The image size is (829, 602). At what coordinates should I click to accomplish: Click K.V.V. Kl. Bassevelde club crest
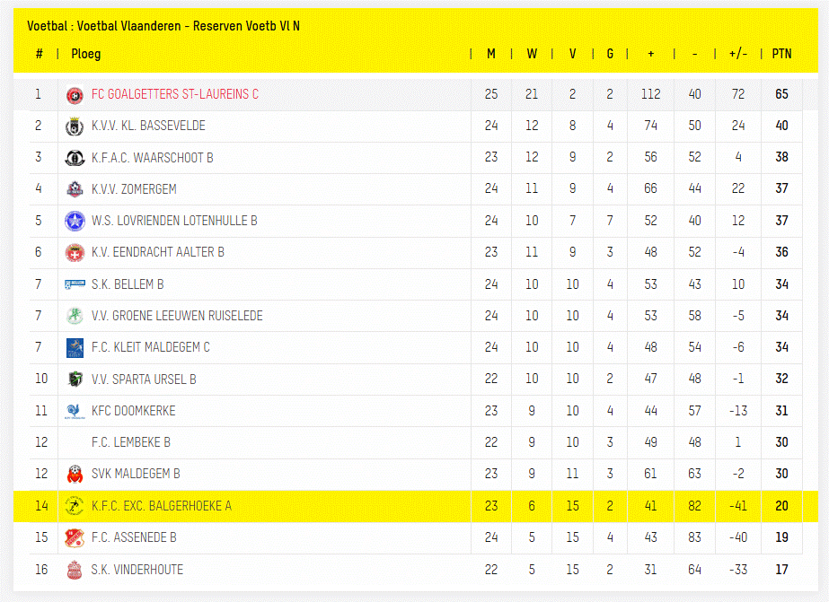(75, 127)
